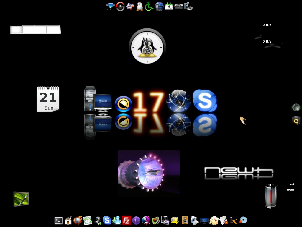Open the terminal emulator from the bottom dock
The width and height of the screenshot is (302, 227).
click(x=58, y=220)
